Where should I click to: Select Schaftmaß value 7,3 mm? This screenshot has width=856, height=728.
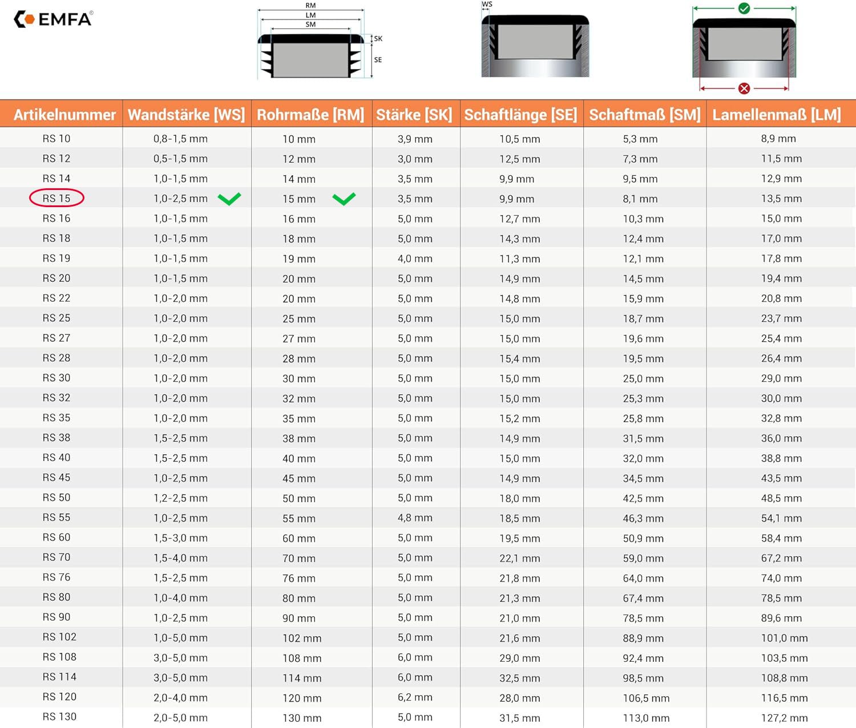(640, 159)
